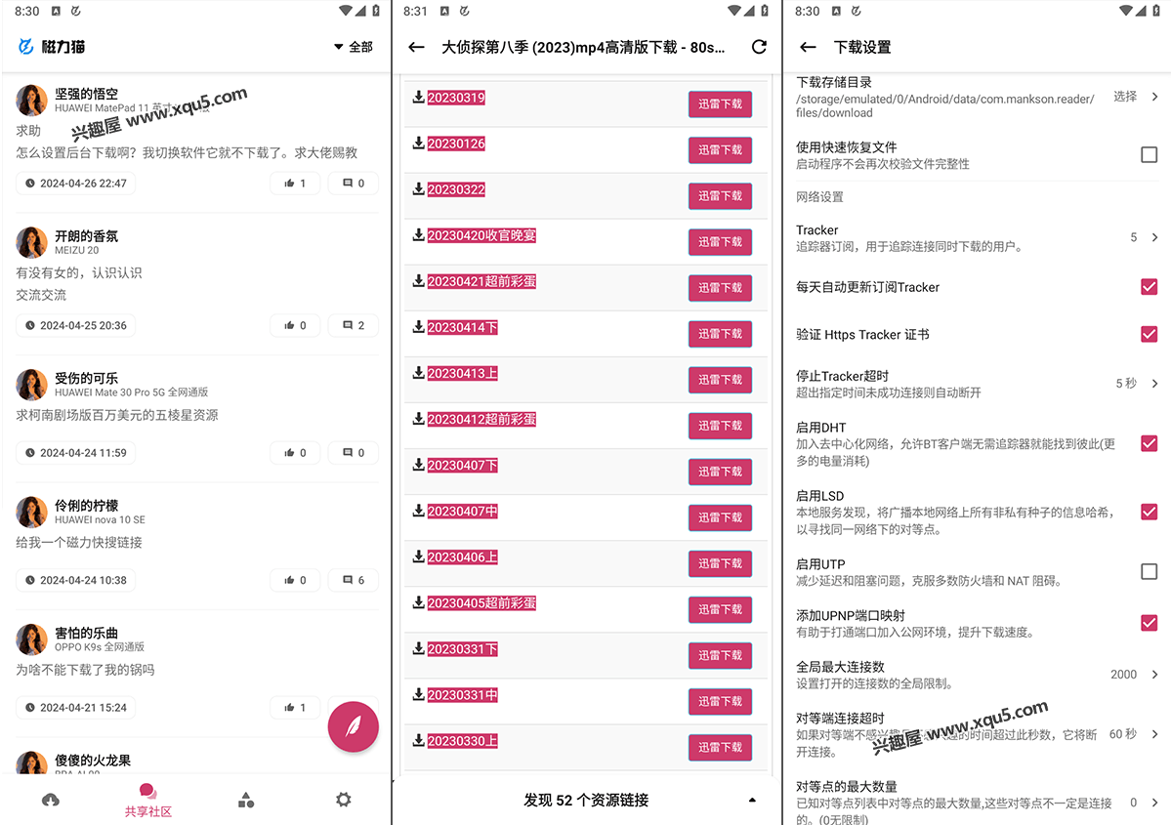Go back from the download settings screen
The height and width of the screenshot is (825, 1171).
808,47
